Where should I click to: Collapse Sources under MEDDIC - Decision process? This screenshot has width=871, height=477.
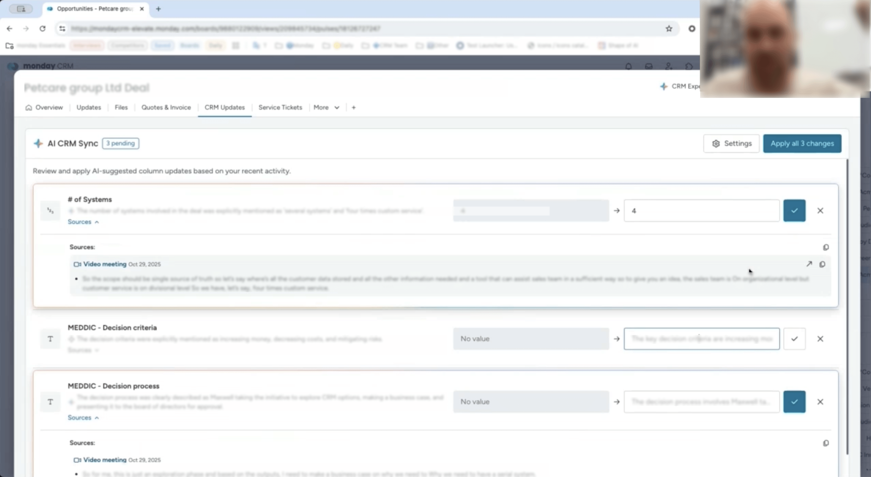tap(83, 418)
